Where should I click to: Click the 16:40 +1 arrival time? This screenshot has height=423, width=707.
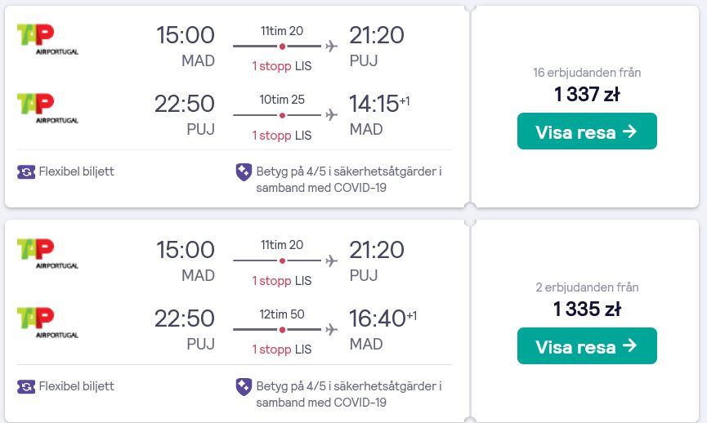click(x=383, y=318)
